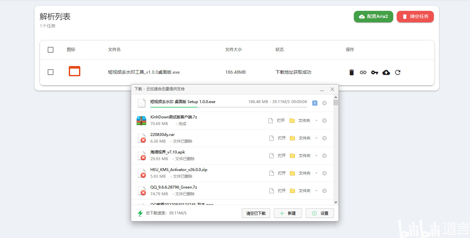Show KinhDown测试版客户端.7z in its 文件夹
This screenshot has width=470, height=238.
(x=300, y=121)
